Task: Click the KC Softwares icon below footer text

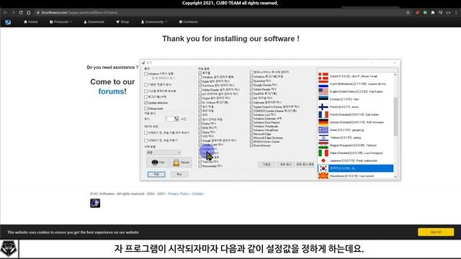Action: (x=95, y=203)
